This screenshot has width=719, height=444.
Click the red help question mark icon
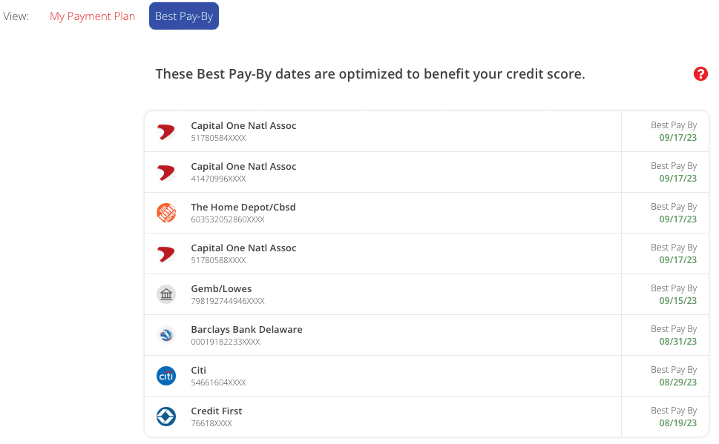coord(700,74)
